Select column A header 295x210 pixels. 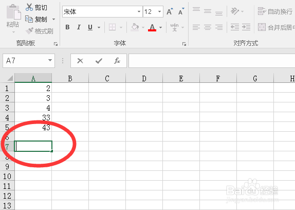(x=33, y=78)
